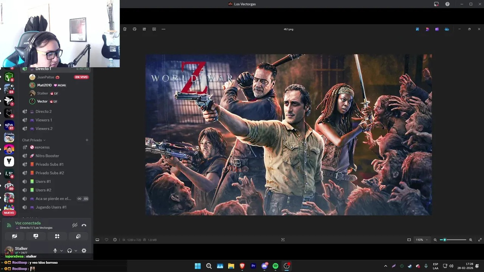
Task: Print the 48.1.png image
Action: (135, 29)
